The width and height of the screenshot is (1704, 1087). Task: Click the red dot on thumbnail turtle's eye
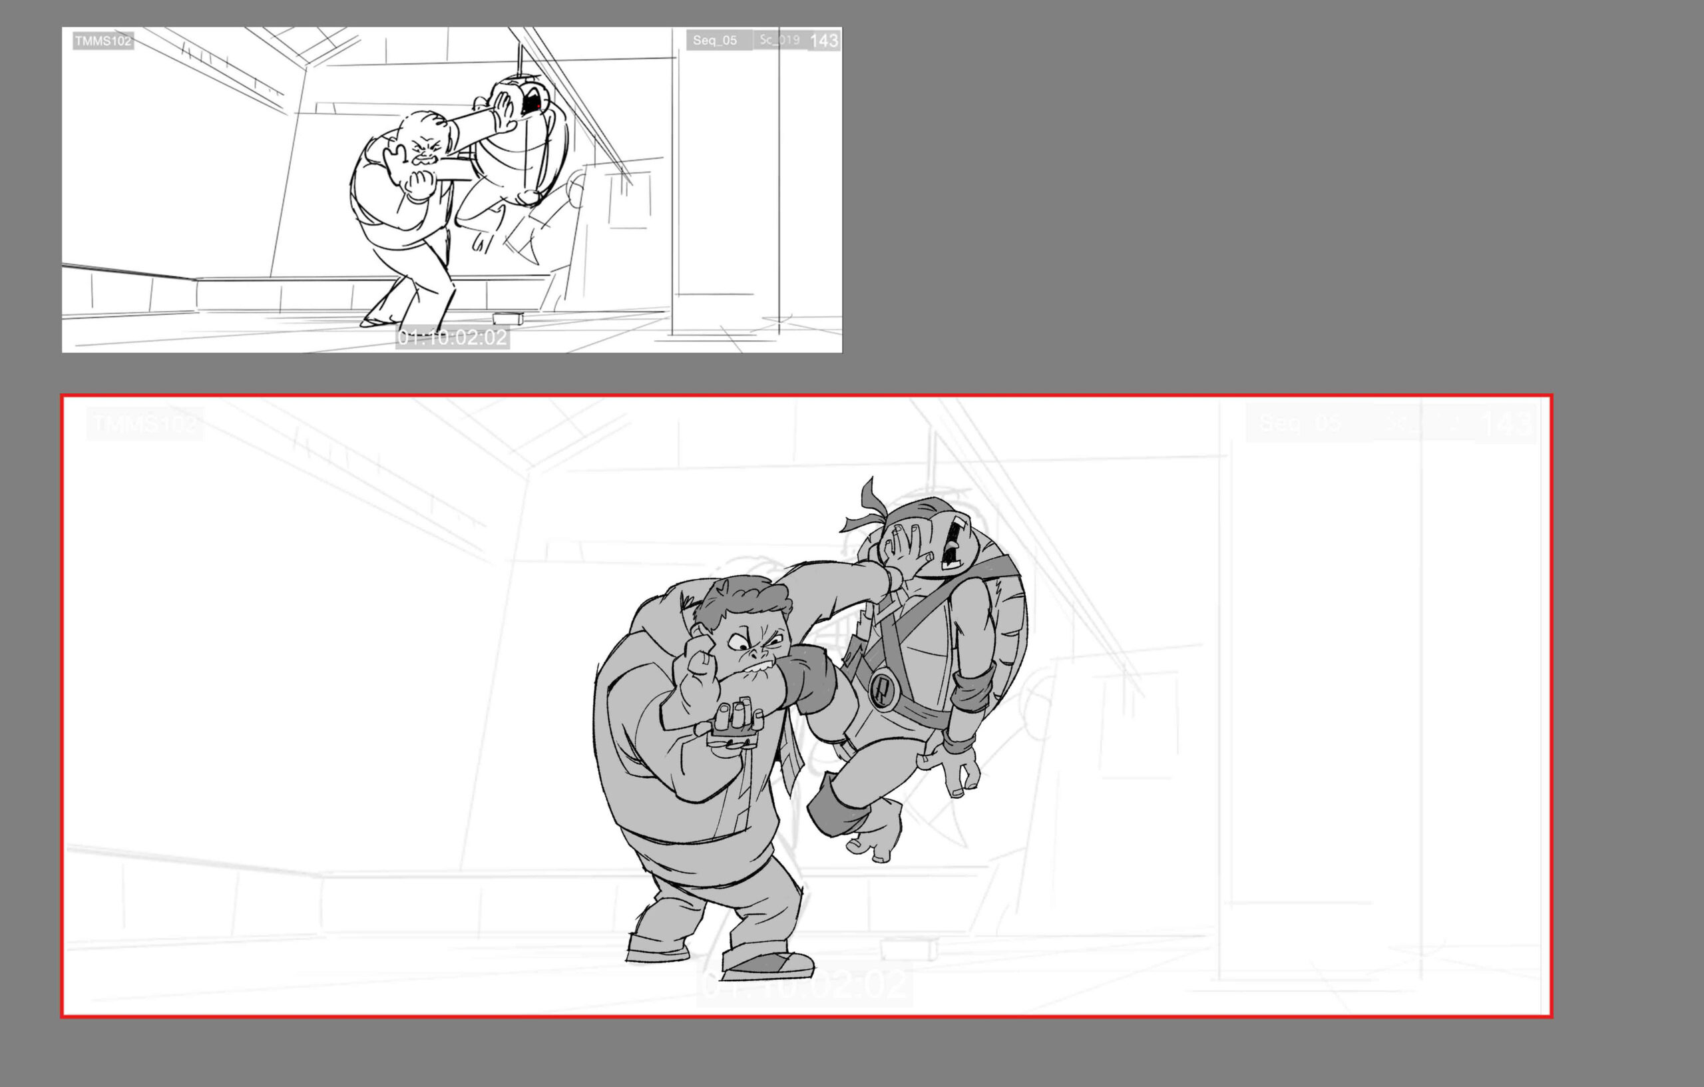tap(538, 107)
